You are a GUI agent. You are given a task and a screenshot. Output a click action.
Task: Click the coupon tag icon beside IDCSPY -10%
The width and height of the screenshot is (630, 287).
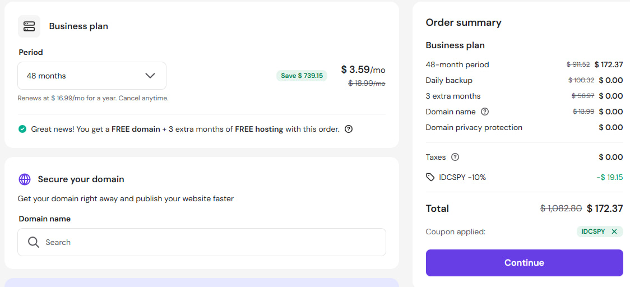430,177
